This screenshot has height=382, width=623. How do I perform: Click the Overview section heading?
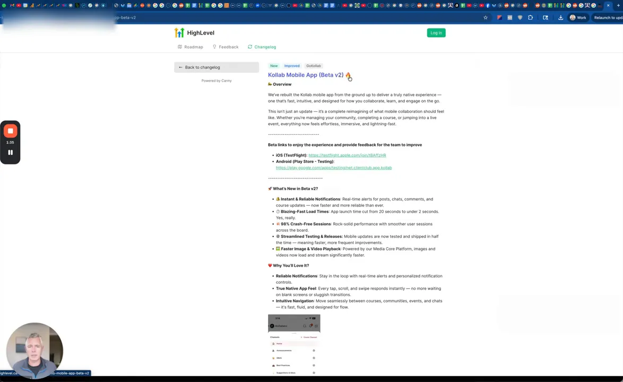click(280, 84)
